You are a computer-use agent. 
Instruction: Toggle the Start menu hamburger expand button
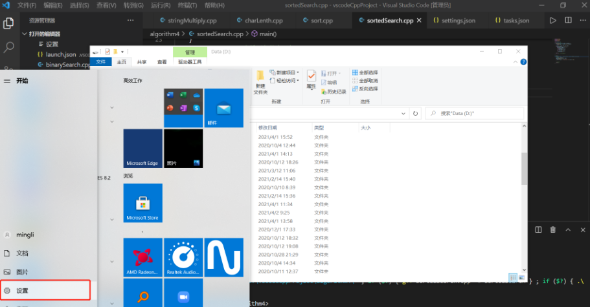point(6,81)
